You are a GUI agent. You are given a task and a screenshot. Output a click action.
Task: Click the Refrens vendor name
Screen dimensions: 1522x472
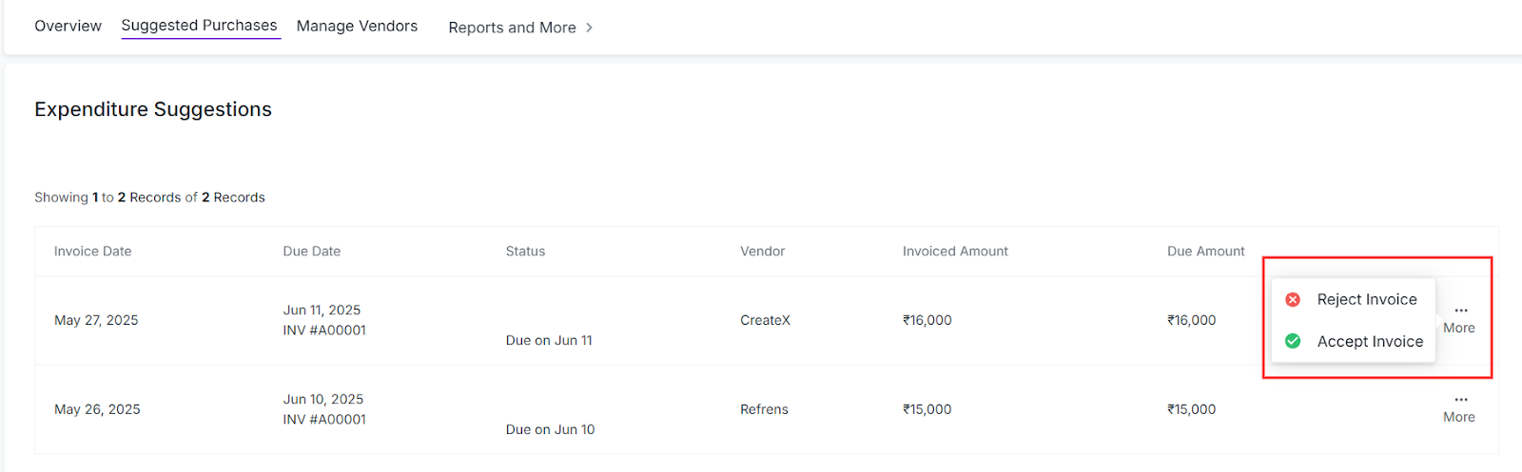[x=764, y=410]
